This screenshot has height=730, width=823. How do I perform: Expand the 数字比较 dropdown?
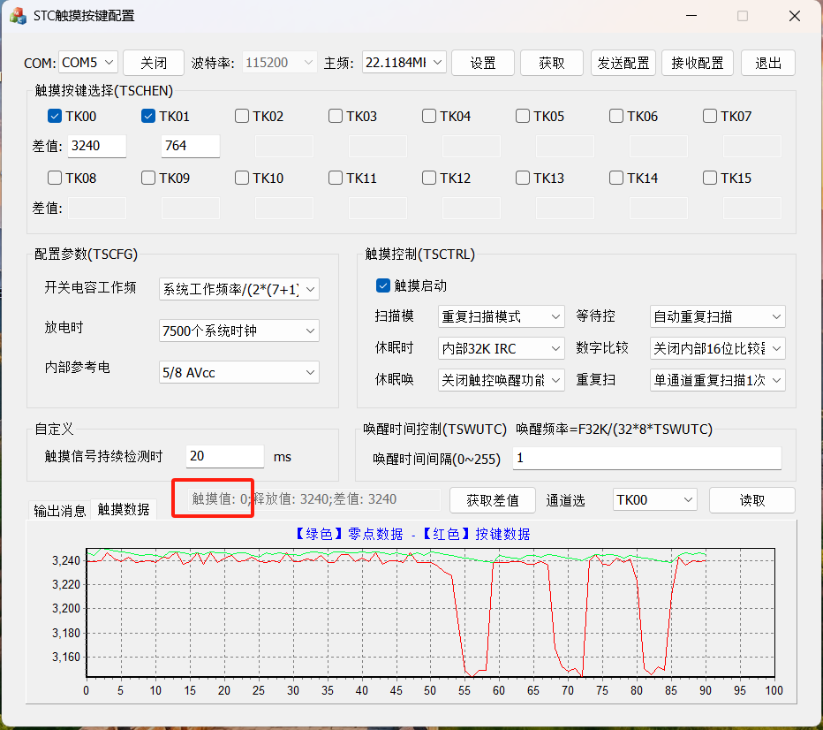(718, 348)
